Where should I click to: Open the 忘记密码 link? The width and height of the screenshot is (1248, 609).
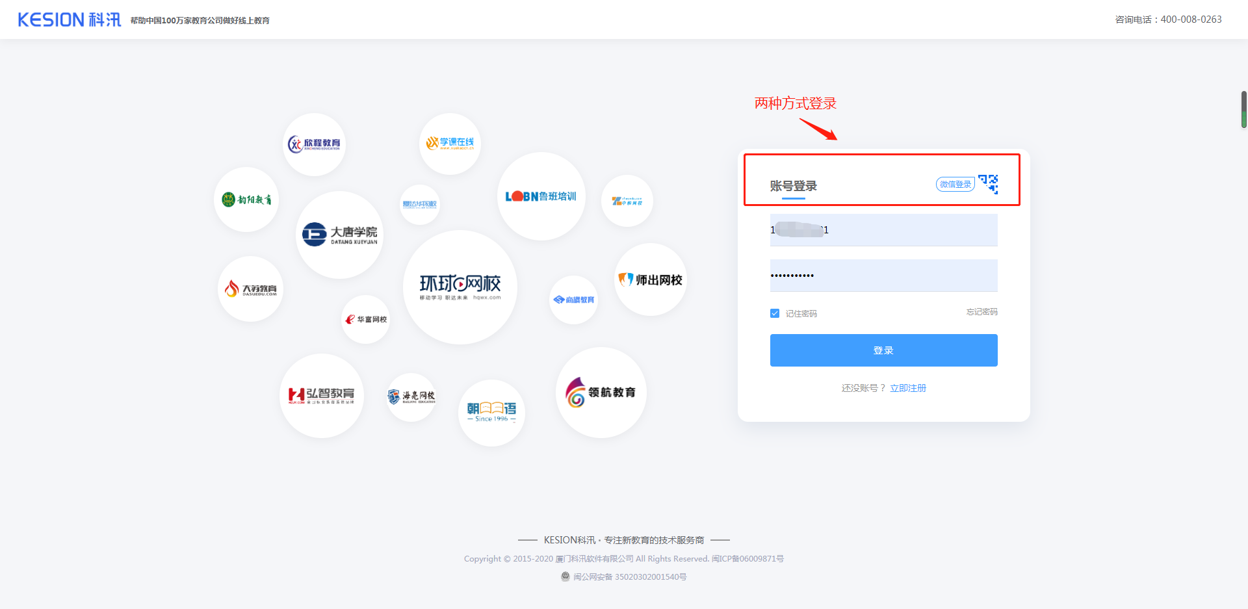coord(981,312)
